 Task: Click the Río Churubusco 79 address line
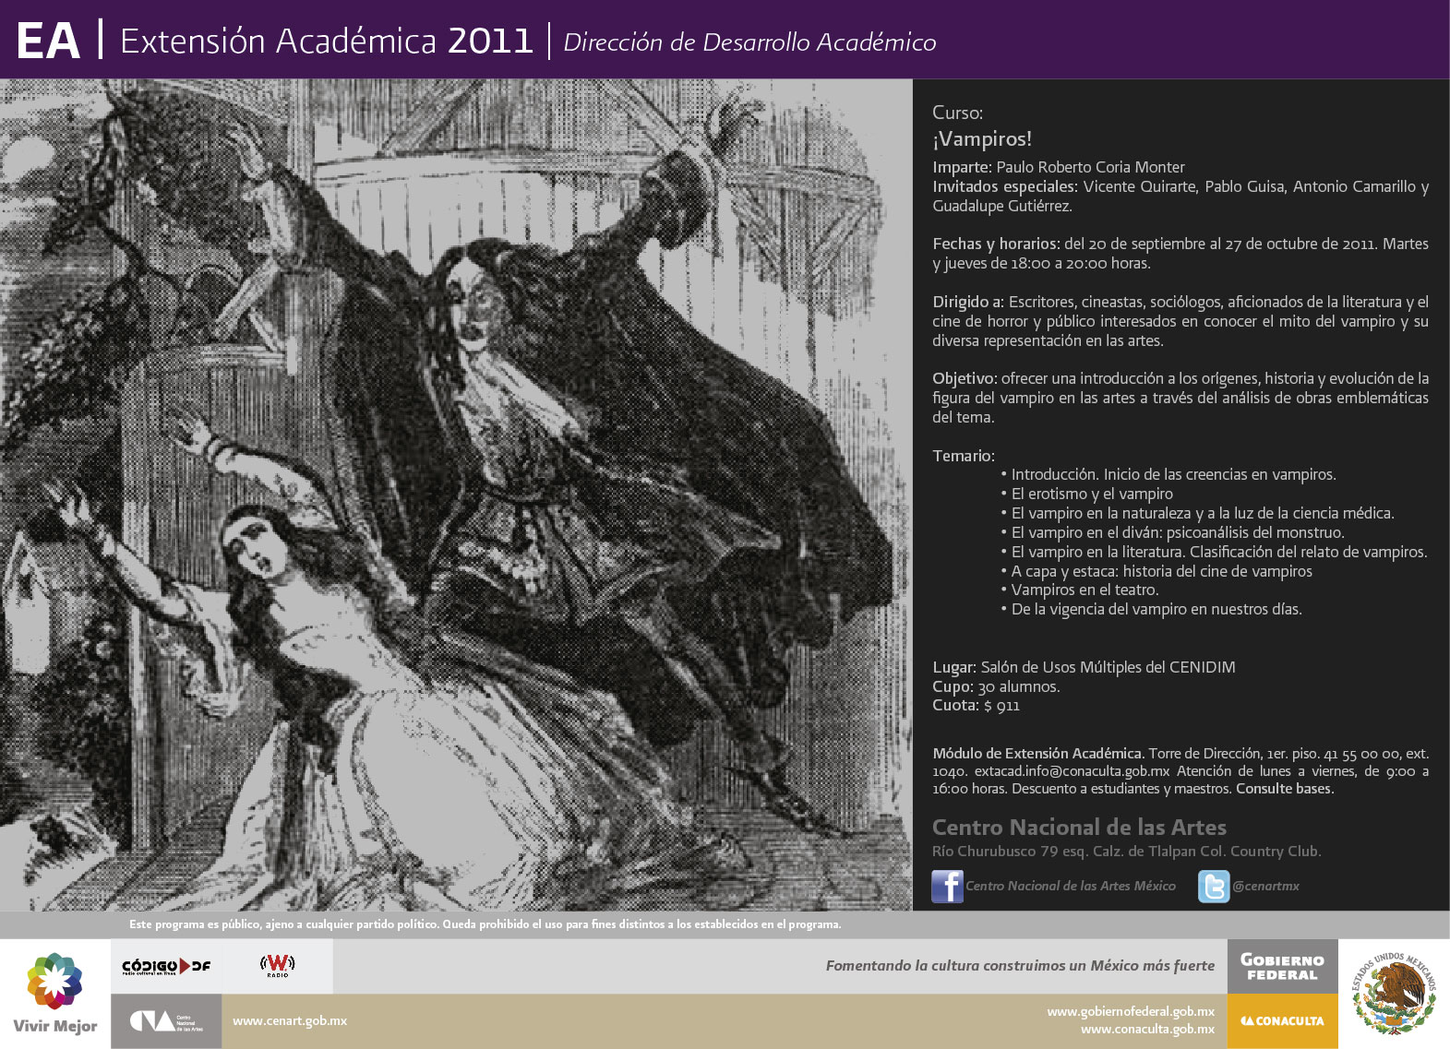click(x=1126, y=852)
